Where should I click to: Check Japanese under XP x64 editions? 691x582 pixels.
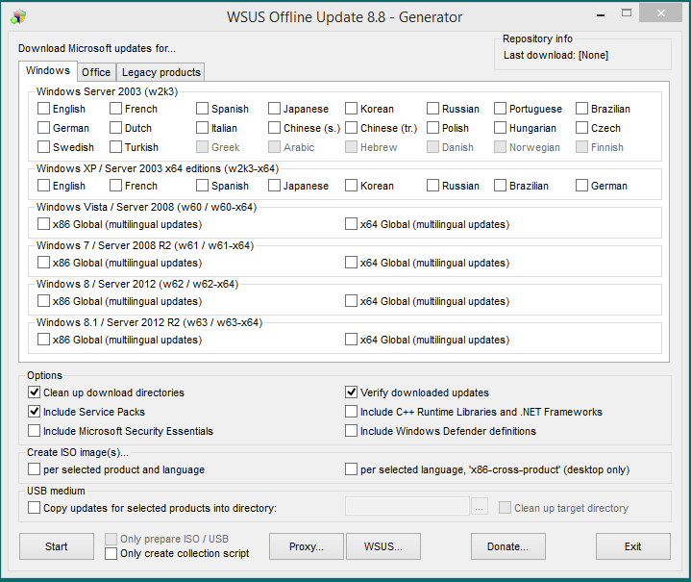point(274,186)
